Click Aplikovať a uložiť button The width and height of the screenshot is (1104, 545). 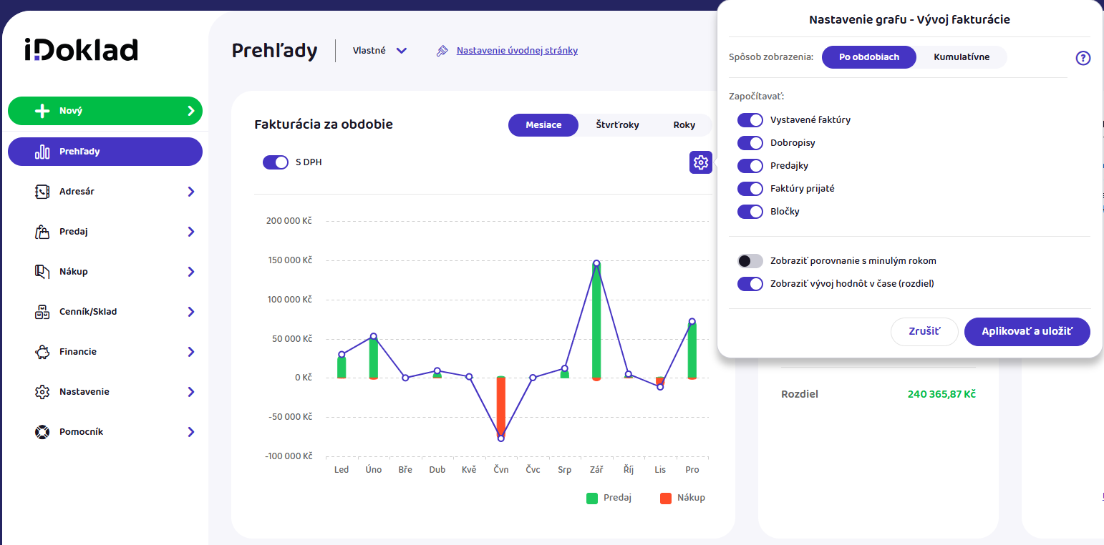tap(1027, 332)
